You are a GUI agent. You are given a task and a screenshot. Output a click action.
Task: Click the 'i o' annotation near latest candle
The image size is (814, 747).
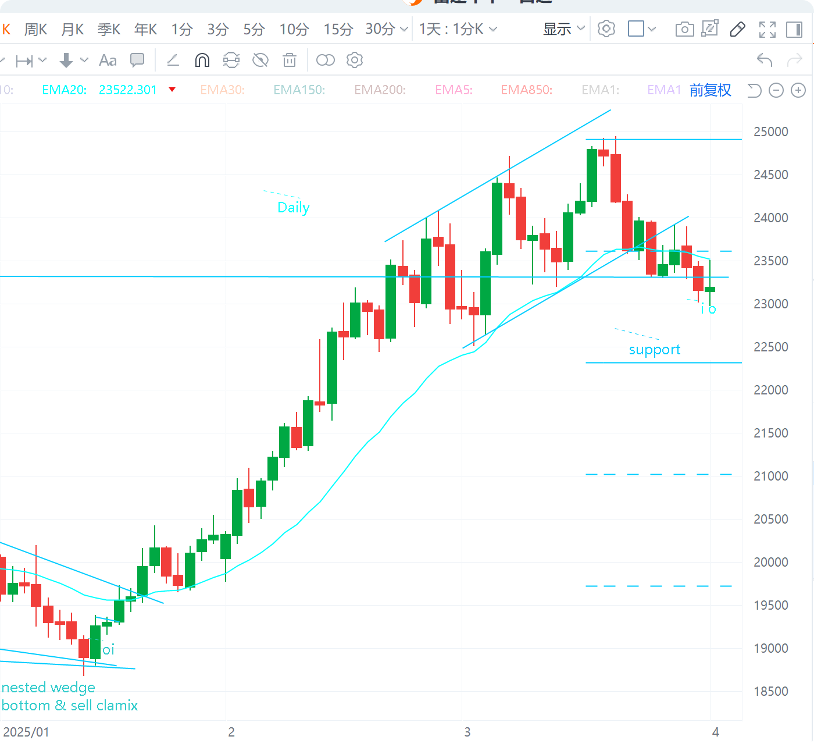coord(709,309)
